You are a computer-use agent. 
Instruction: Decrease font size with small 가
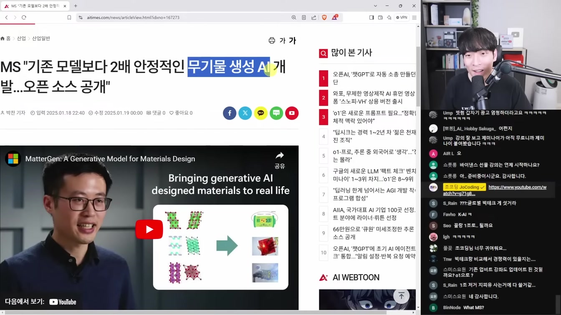pyautogui.click(x=282, y=40)
